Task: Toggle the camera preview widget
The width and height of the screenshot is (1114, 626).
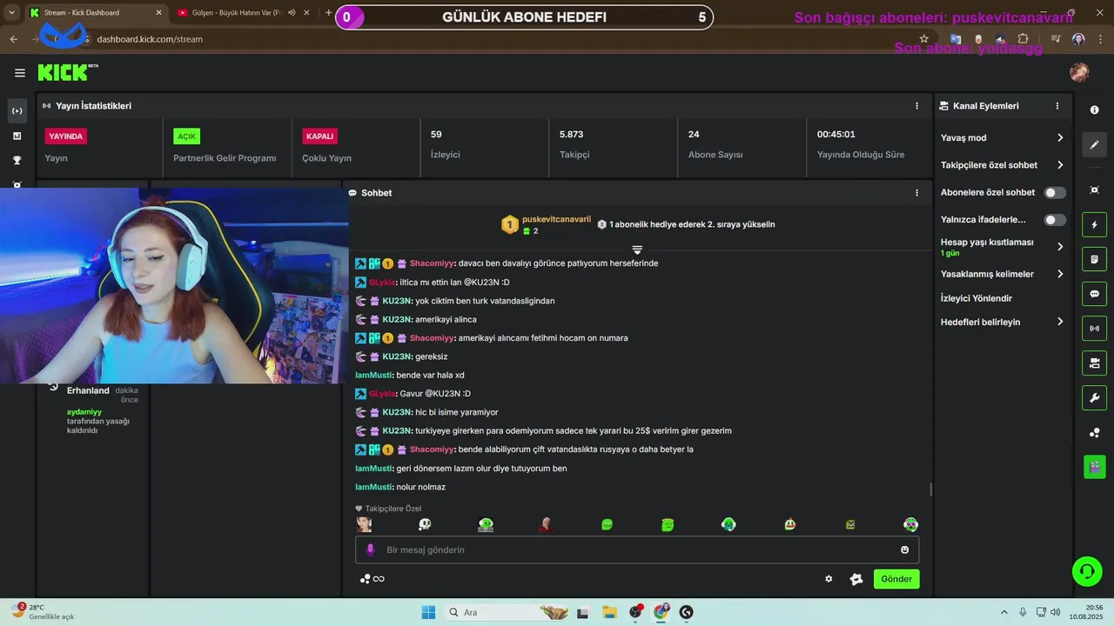Action: tap(1095, 363)
